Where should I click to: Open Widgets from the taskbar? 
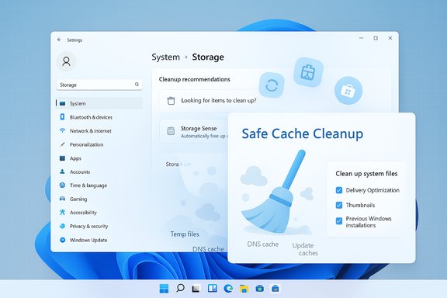coord(213,289)
